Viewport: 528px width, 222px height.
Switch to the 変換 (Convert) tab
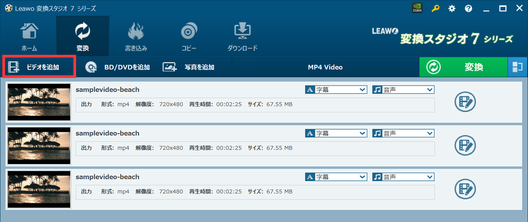coord(83,37)
